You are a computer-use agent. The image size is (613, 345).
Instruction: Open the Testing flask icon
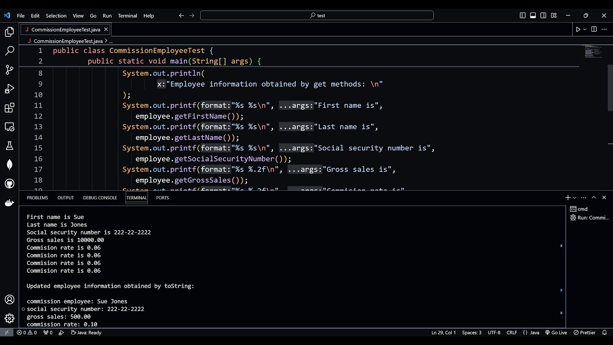point(10,146)
